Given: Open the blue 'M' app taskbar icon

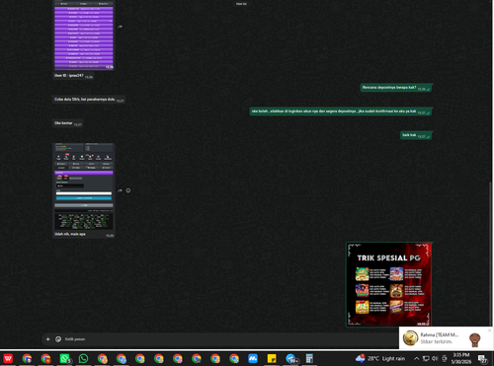Looking at the screenshot, I should [253, 358].
